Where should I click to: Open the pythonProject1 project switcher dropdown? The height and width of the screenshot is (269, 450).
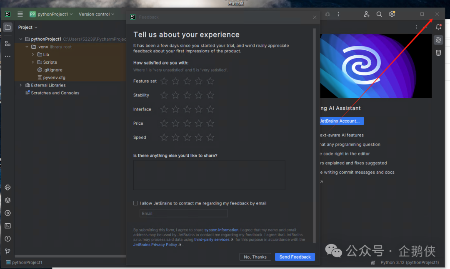[51, 14]
